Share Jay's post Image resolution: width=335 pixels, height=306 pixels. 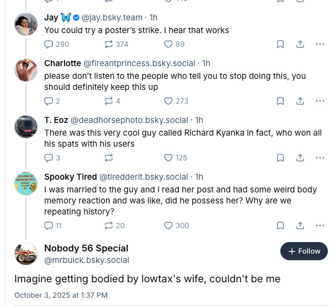click(300, 44)
